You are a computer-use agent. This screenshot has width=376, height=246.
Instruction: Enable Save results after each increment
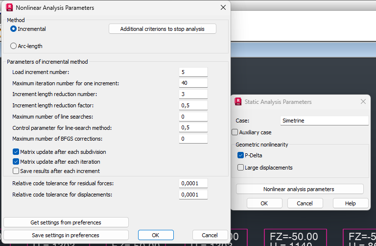pyautogui.click(x=16, y=171)
